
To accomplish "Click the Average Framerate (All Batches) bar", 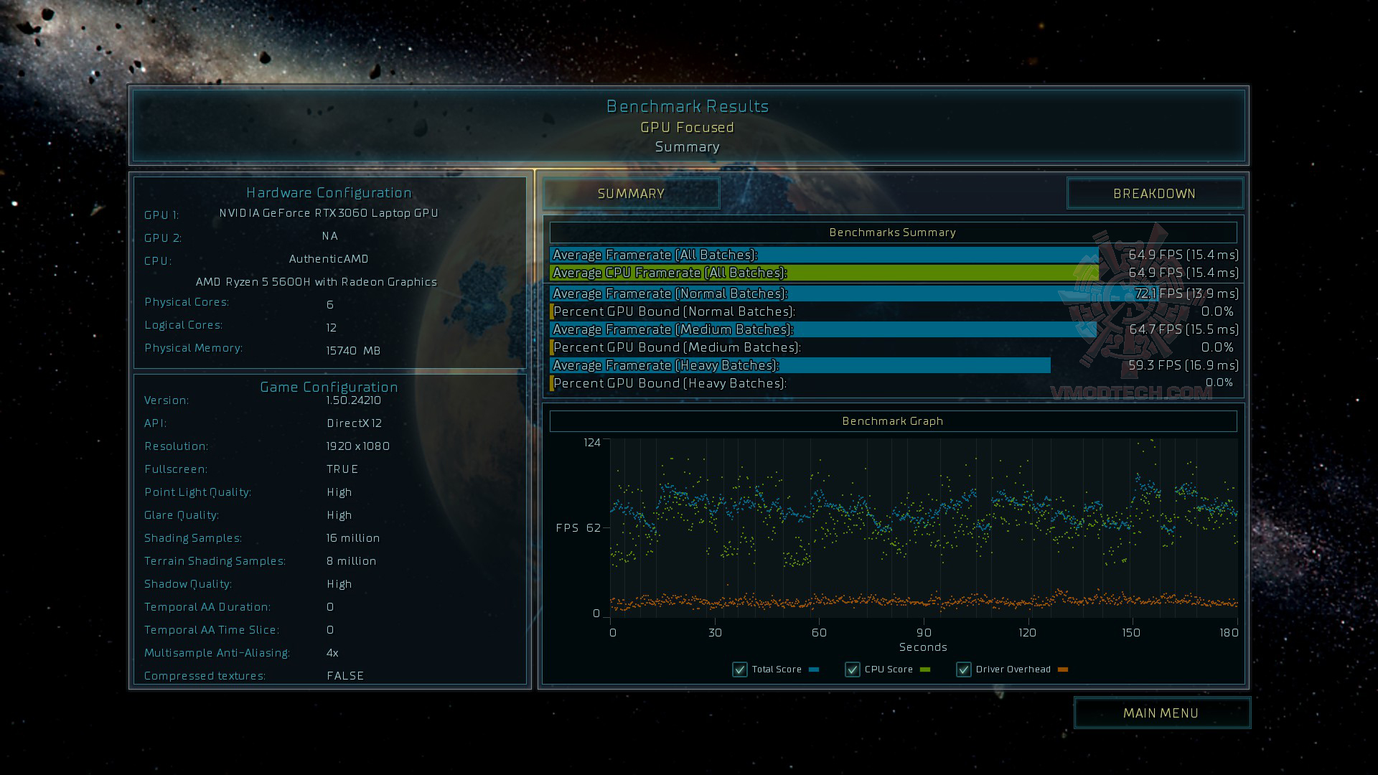I will pyautogui.click(x=823, y=255).
